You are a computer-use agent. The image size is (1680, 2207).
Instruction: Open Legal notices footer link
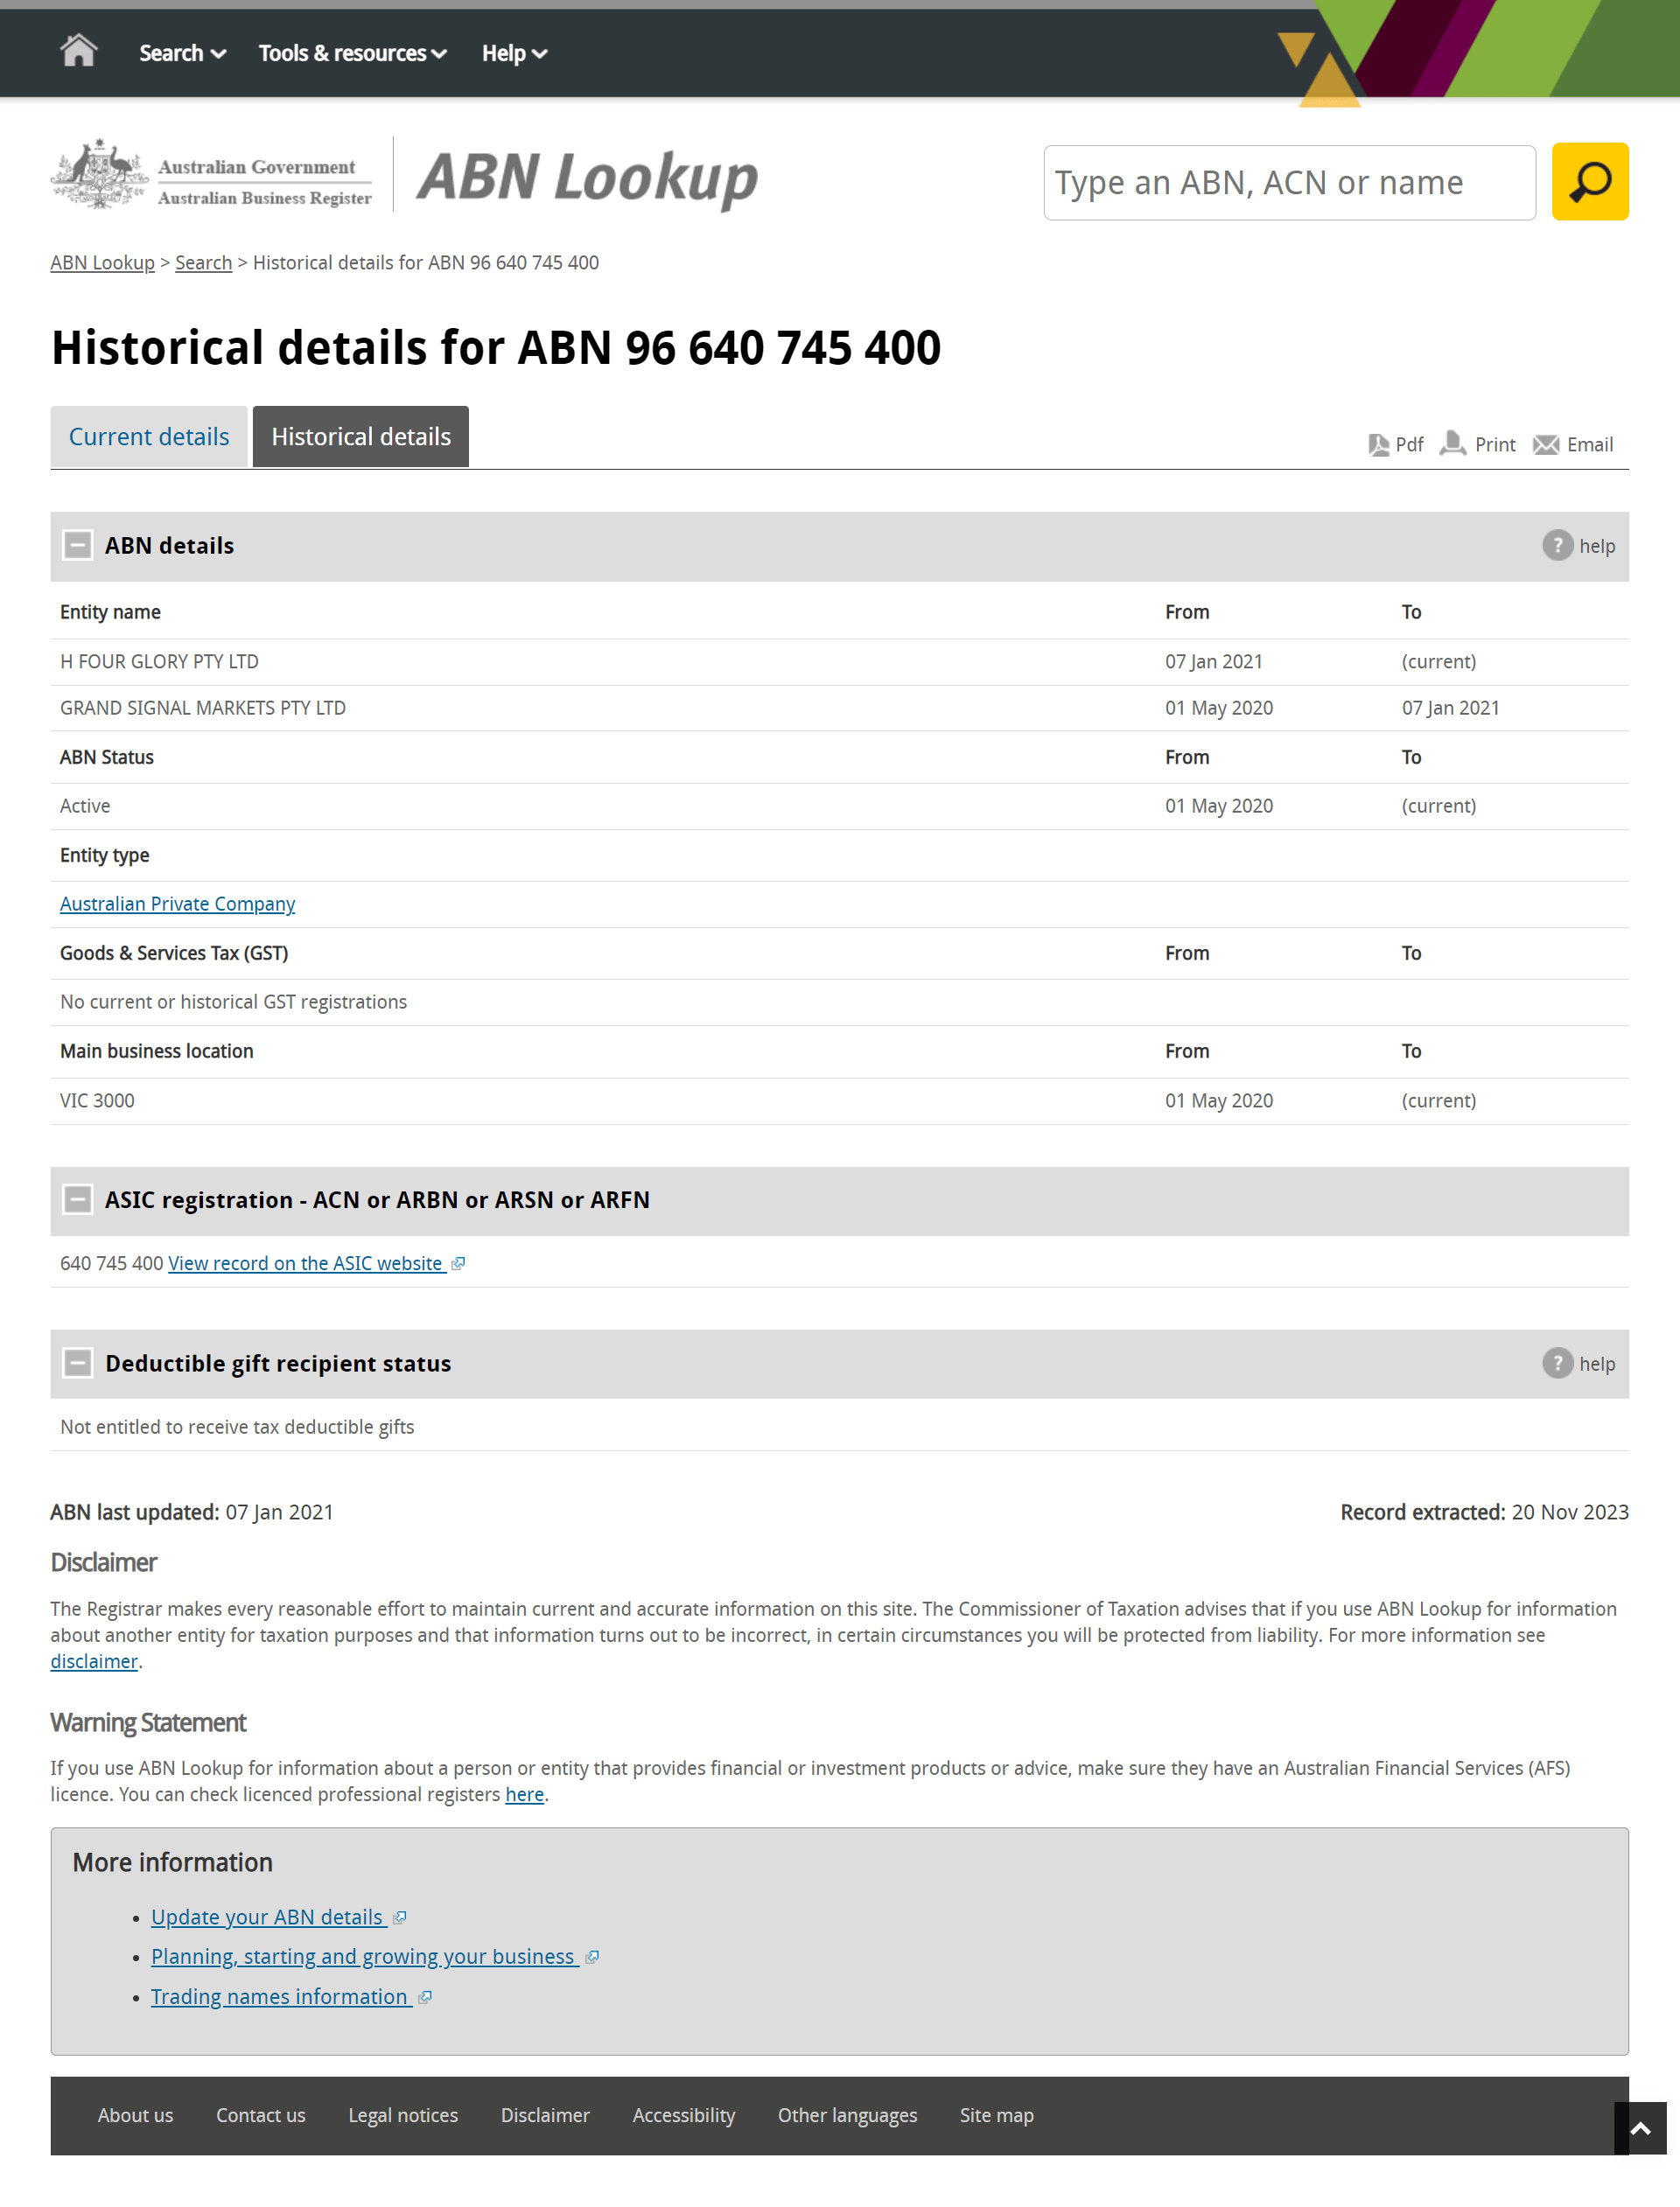tap(403, 2116)
